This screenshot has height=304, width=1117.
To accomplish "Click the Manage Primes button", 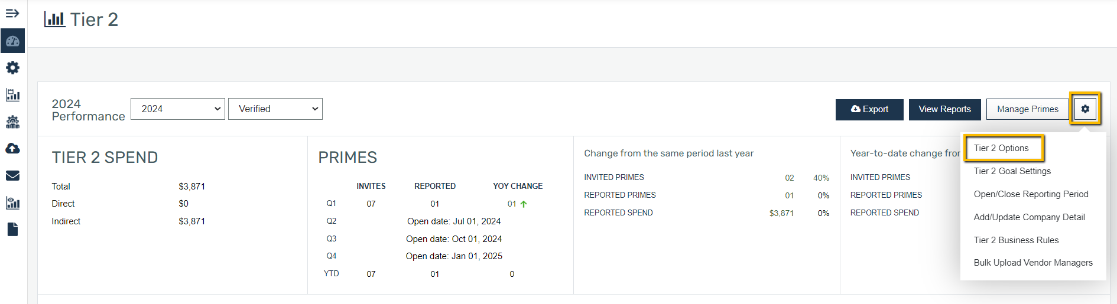I will point(1028,109).
